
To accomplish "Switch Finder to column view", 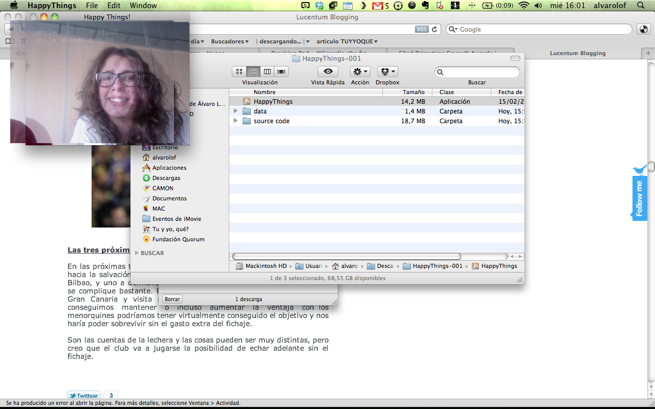I will pyautogui.click(x=267, y=72).
